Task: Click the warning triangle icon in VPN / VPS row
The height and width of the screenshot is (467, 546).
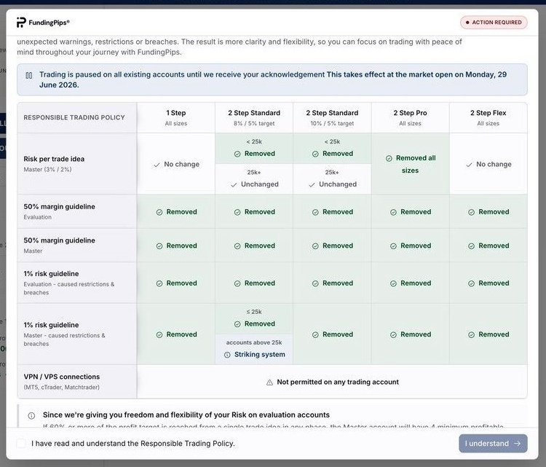Action: point(269,382)
